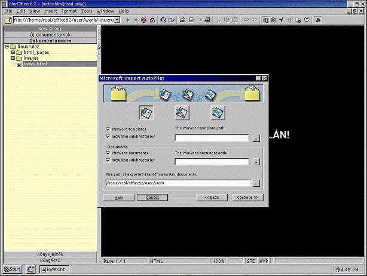Uncheck the WinWord documents checkbox

click(108, 153)
